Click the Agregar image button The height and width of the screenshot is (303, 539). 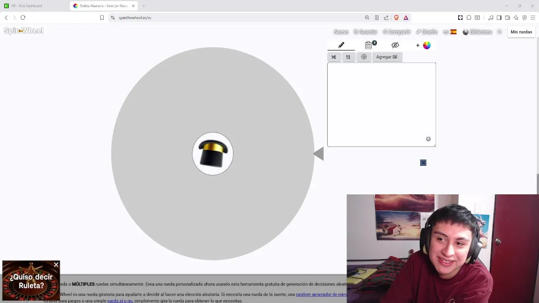coord(387,57)
